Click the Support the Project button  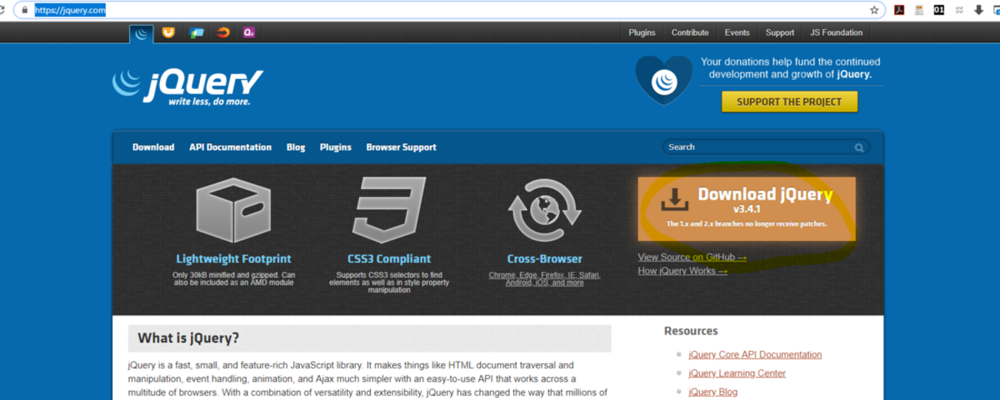[x=789, y=101]
